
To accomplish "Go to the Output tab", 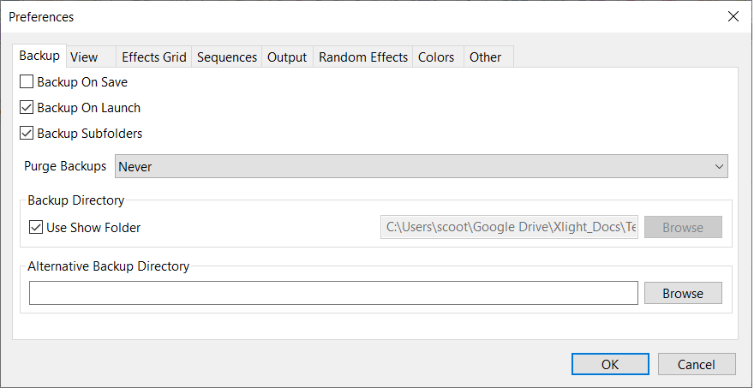I will (287, 57).
